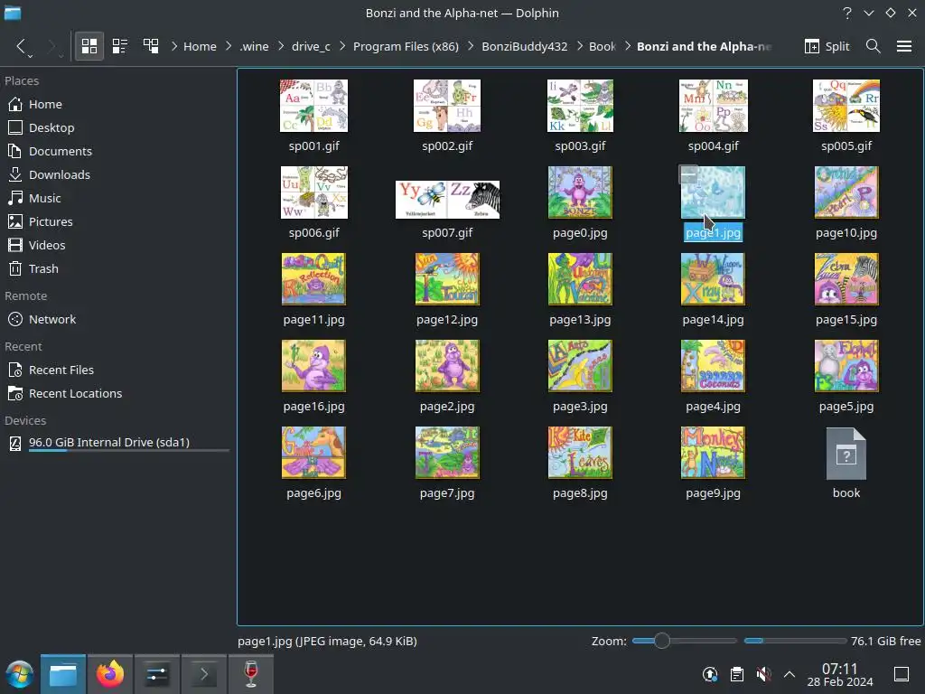Click the page12.jpg file name
This screenshot has height=694, width=925.
(447, 319)
